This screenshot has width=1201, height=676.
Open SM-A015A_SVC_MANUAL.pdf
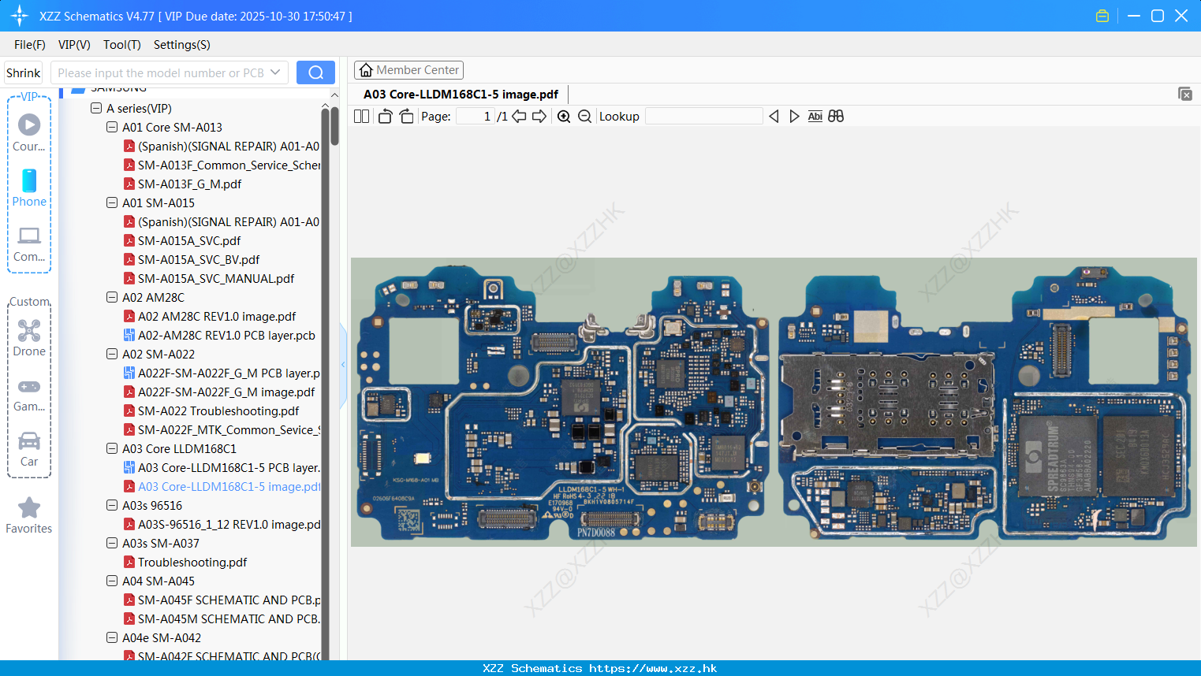tap(209, 278)
